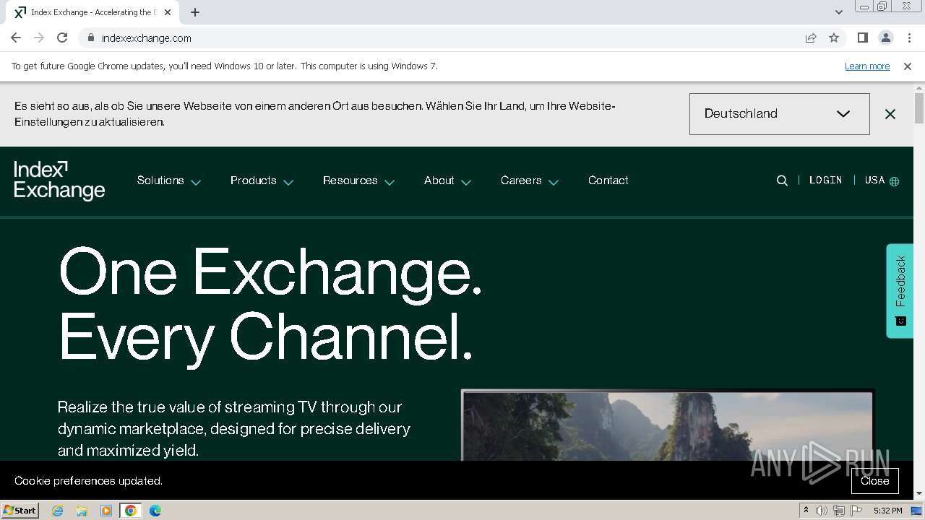The image size is (925, 520).
Task: Expand the Careers menu
Action: point(530,181)
